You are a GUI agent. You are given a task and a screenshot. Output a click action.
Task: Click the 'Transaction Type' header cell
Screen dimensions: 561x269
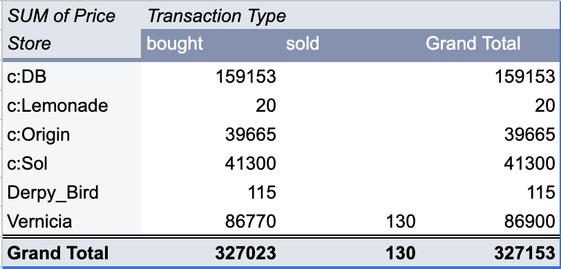click(x=216, y=16)
